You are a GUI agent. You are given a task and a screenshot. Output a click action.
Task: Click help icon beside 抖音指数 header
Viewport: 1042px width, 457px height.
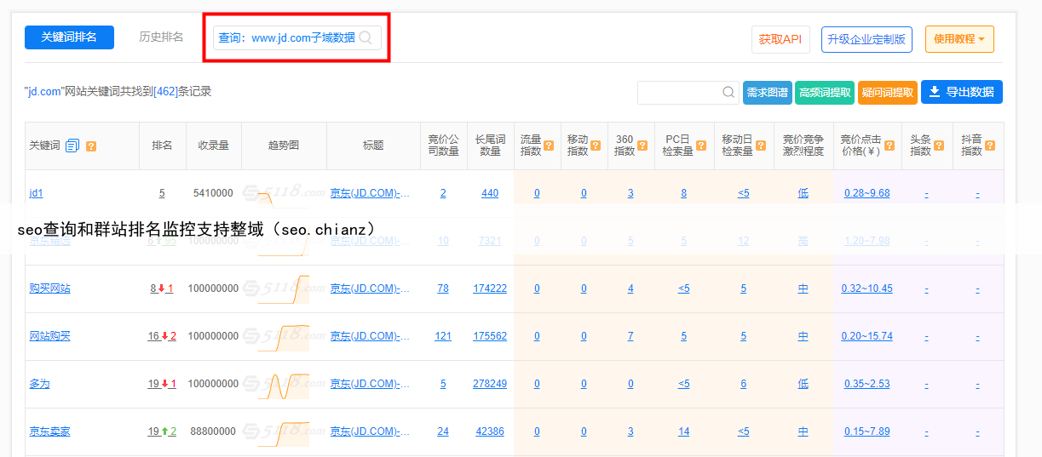(x=989, y=146)
